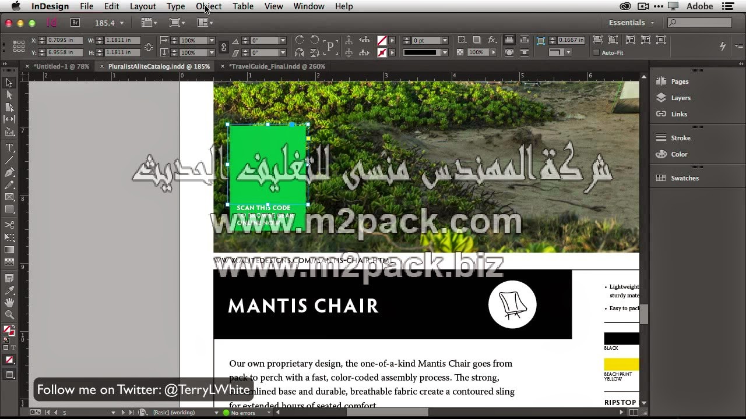The width and height of the screenshot is (746, 419).
Task: Toggle constrain proportions for width and height
Action: [149, 47]
